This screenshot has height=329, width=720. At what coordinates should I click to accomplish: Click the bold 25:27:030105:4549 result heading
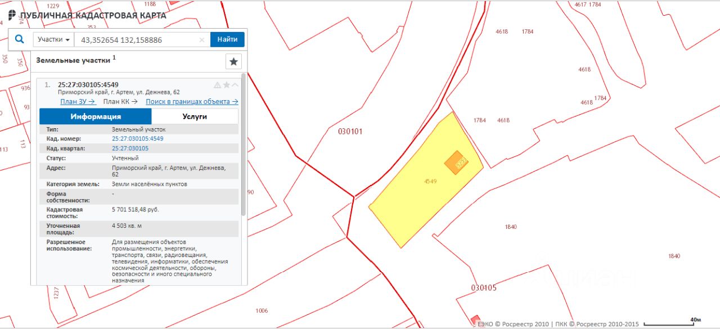[x=88, y=85]
